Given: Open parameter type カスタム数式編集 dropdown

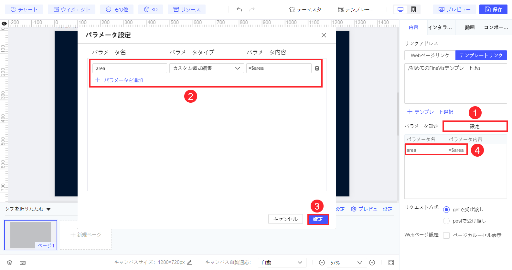Looking at the screenshot, I should click(x=207, y=68).
